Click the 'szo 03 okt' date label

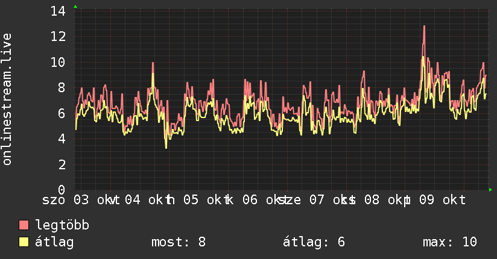(x=80, y=200)
